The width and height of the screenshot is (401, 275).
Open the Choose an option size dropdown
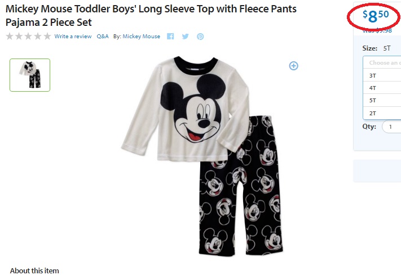click(382, 63)
